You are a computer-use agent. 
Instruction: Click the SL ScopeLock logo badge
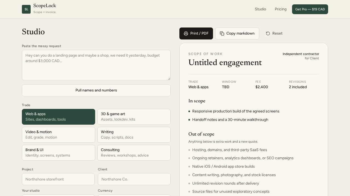tap(26, 9)
